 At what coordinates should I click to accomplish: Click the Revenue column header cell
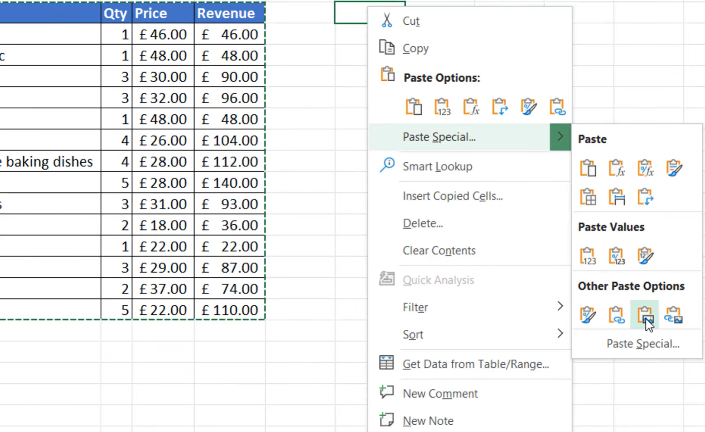[x=229, y=13]
